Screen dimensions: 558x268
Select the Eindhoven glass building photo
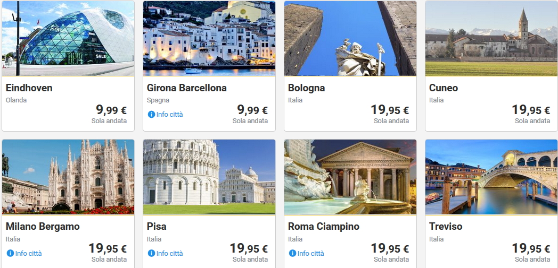point(68,38)
